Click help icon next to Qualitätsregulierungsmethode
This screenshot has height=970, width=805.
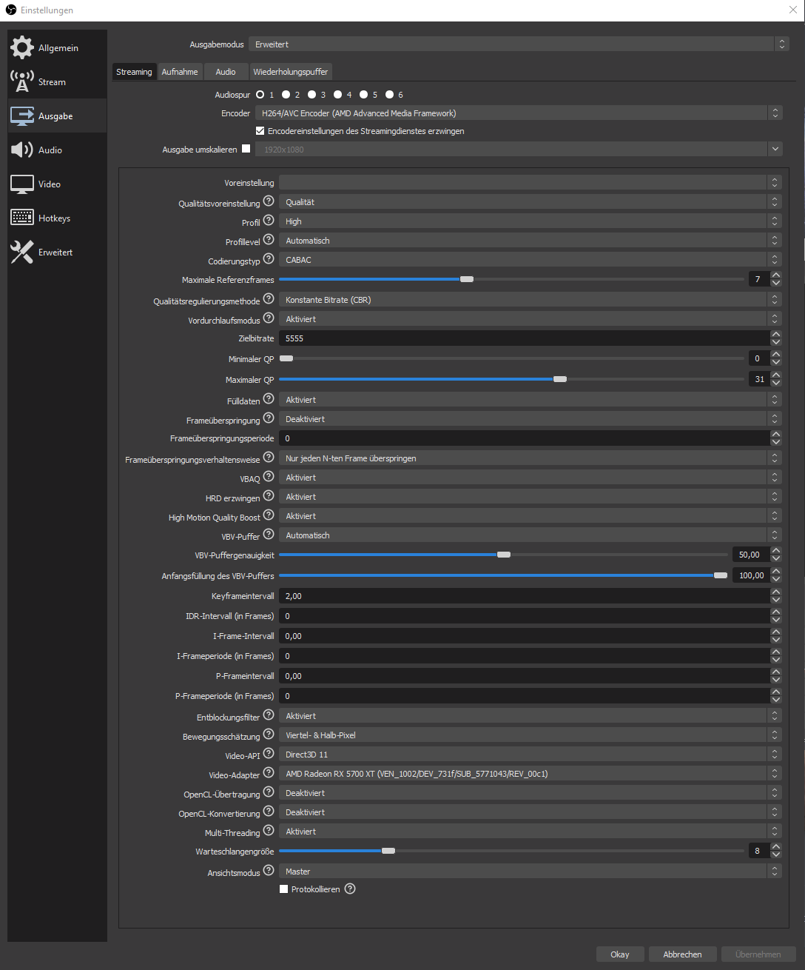pyautogui.click(x=269, y=298)
